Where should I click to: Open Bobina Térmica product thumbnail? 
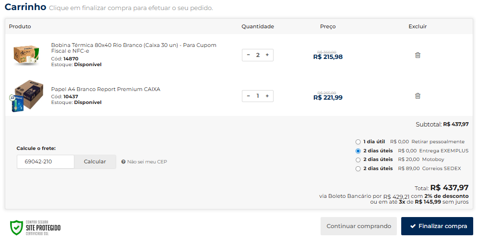[25, 55]
